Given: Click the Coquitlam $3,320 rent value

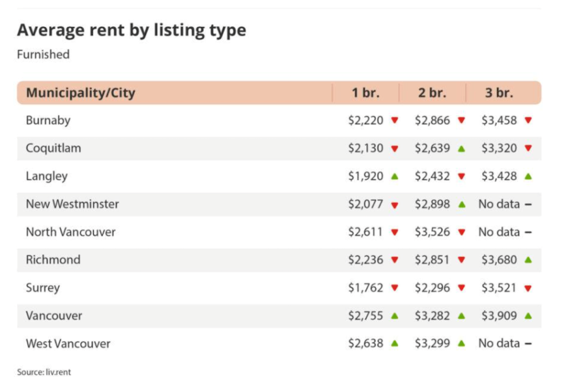Looking at the screenshot, I should click(x=500, y=148).
